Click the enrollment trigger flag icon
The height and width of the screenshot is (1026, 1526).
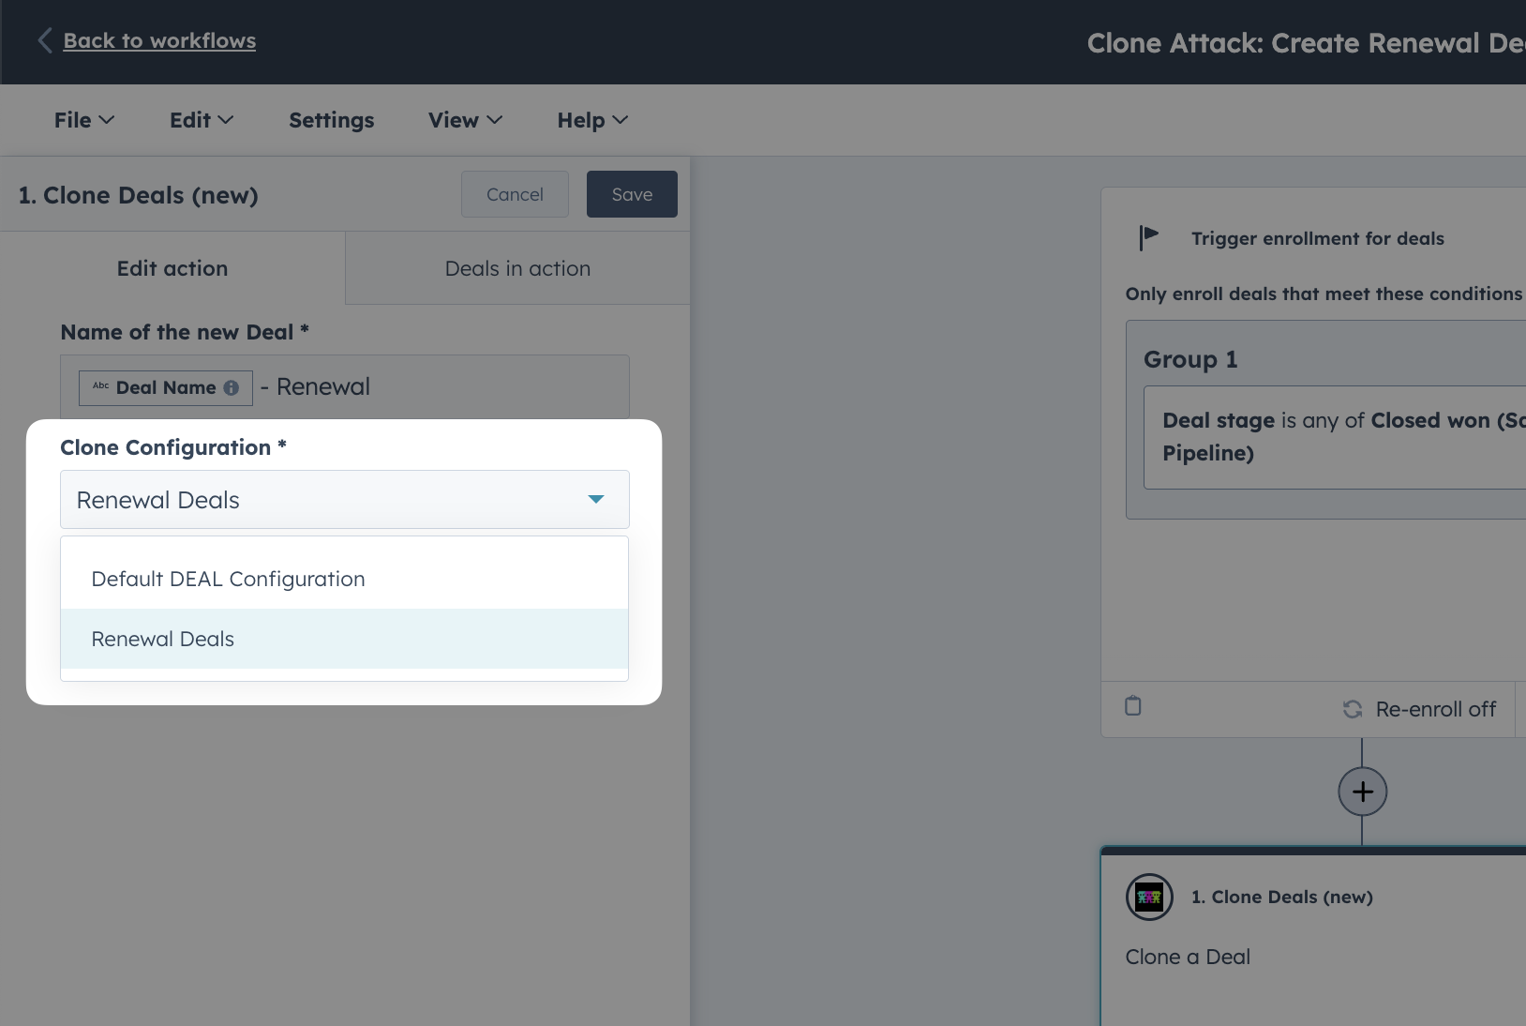[x=1147, y=237]
